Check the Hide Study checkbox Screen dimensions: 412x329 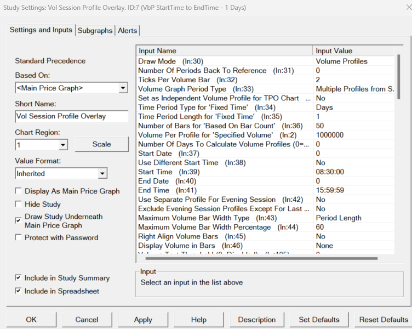19,205
